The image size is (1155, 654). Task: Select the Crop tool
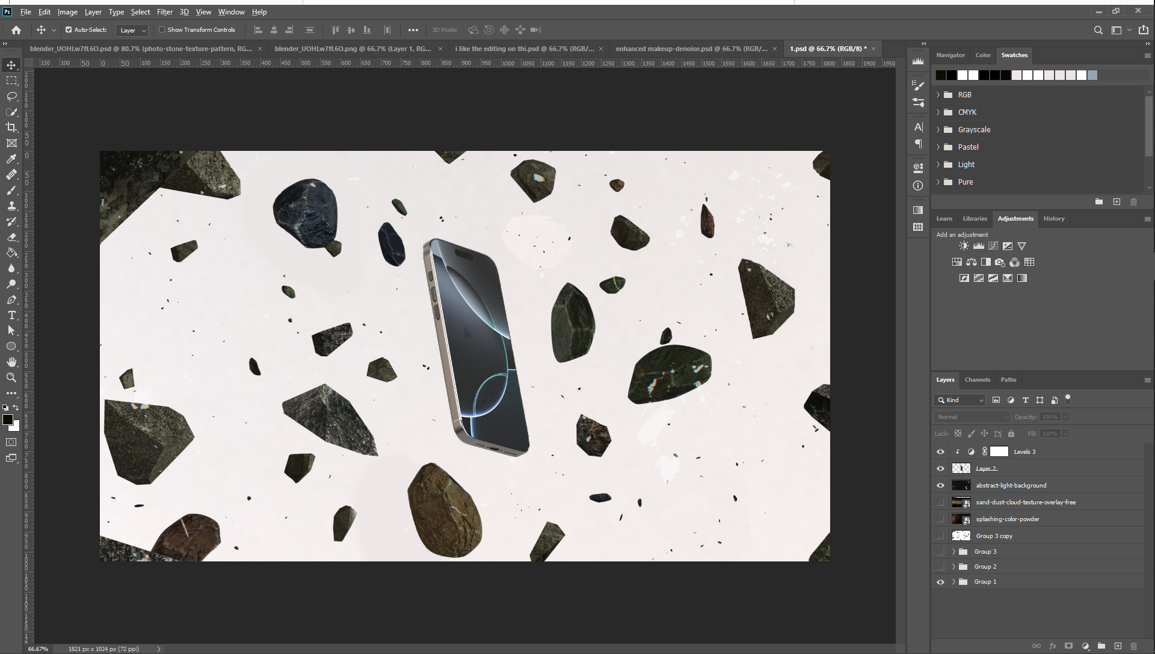11,127
